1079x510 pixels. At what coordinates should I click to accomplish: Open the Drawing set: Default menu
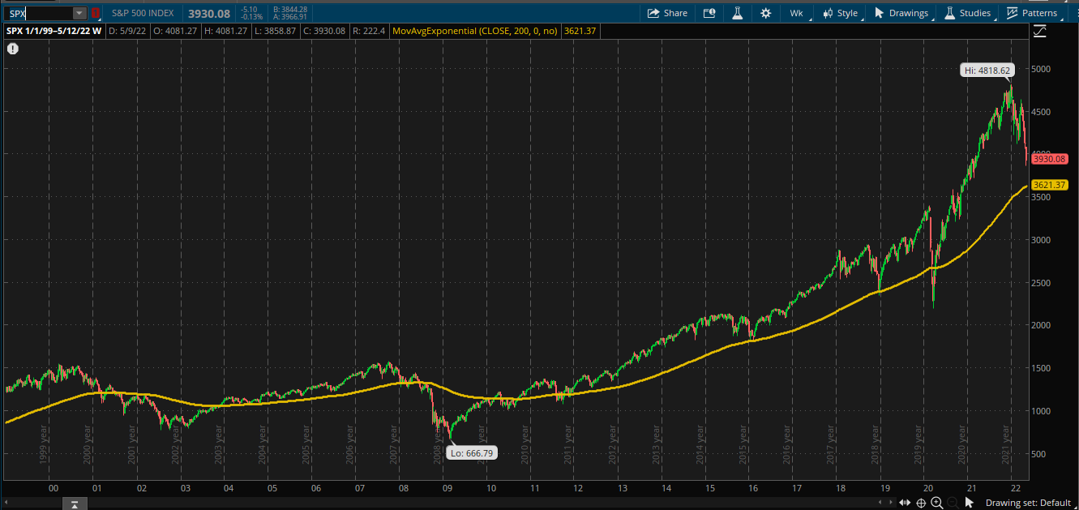click(1028, 503)
